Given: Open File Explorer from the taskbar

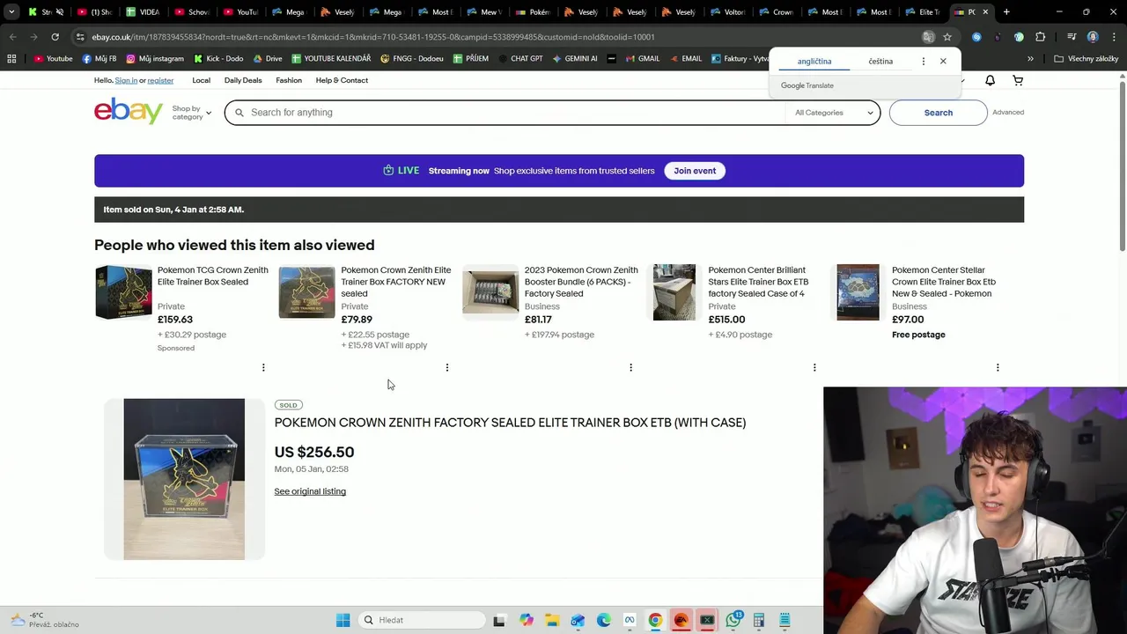Looking at the screenshot, I should [551, 620].
